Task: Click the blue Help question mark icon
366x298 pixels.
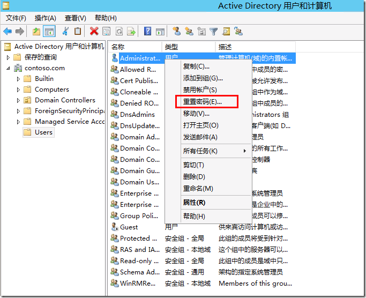Action: (147, 31)
